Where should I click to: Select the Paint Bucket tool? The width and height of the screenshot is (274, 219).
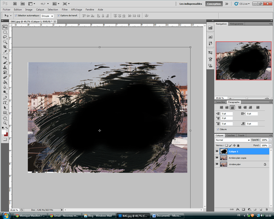[5, 82]
